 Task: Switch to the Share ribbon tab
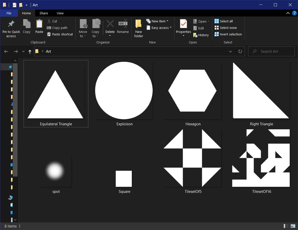pyautogui.click(x=44, y=13)
